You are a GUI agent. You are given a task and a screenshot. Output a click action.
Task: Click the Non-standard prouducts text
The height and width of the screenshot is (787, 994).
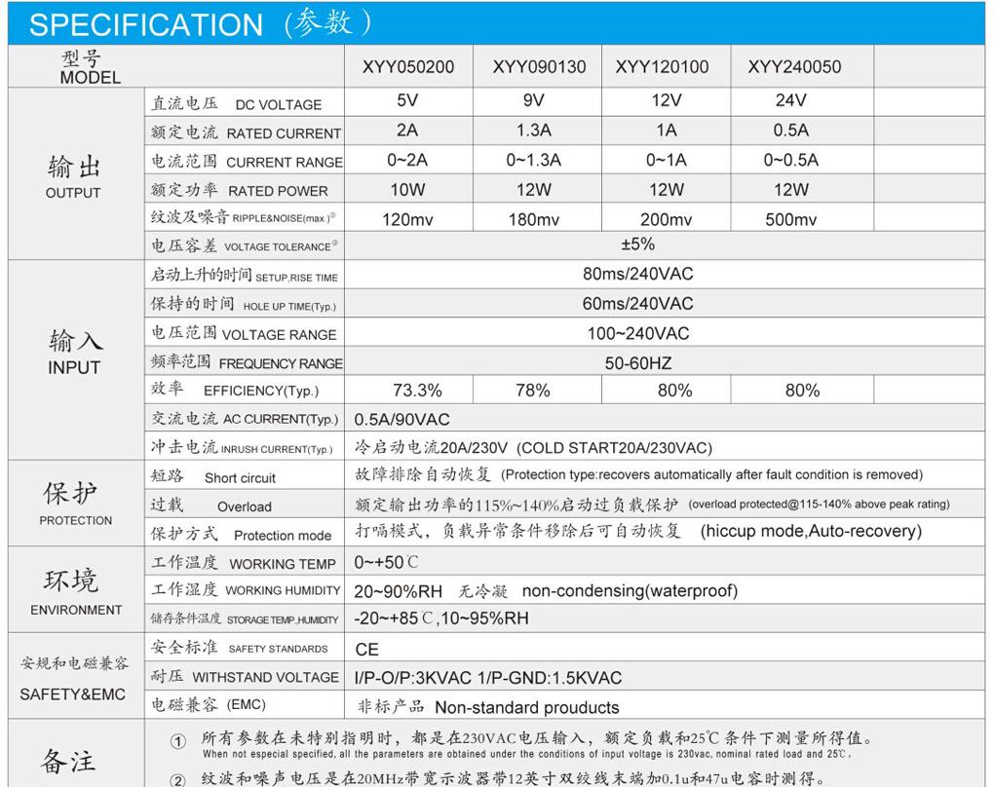click(x=527, y=707)
